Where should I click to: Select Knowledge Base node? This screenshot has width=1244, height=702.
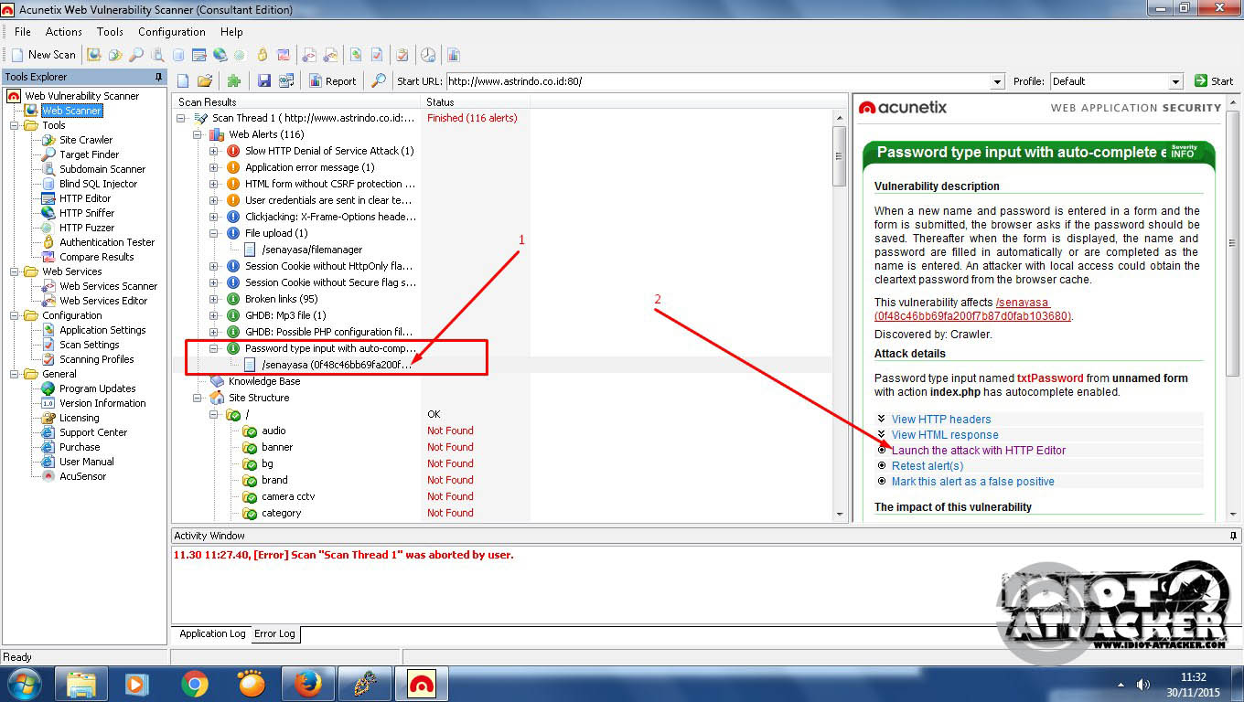[264, 381]
